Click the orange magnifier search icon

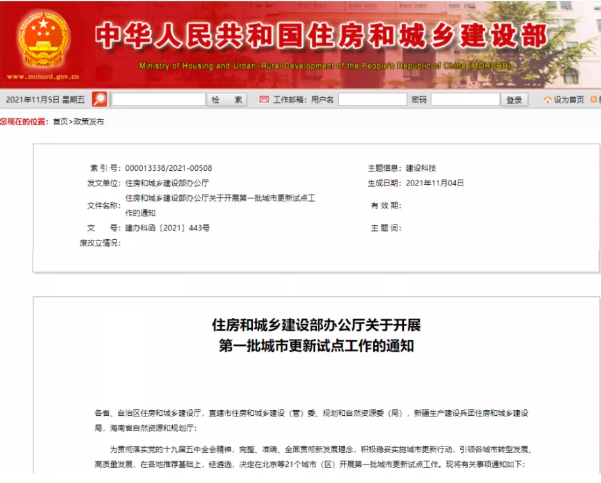click(x=100, y=100)
